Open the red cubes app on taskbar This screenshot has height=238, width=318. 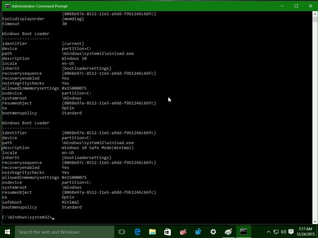coord(183,232)
